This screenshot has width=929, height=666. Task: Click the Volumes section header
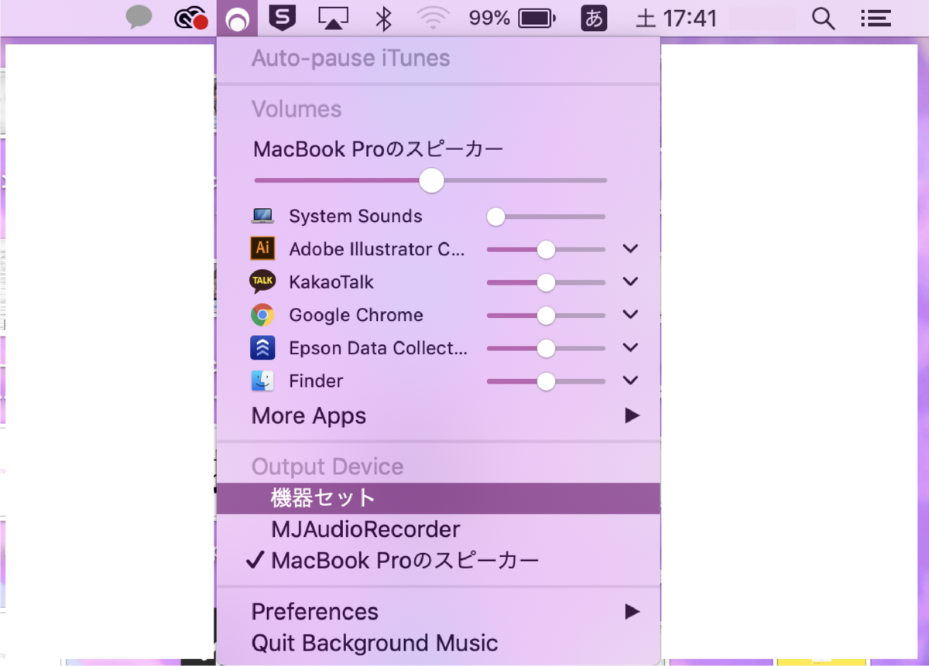tap(297, 109)
